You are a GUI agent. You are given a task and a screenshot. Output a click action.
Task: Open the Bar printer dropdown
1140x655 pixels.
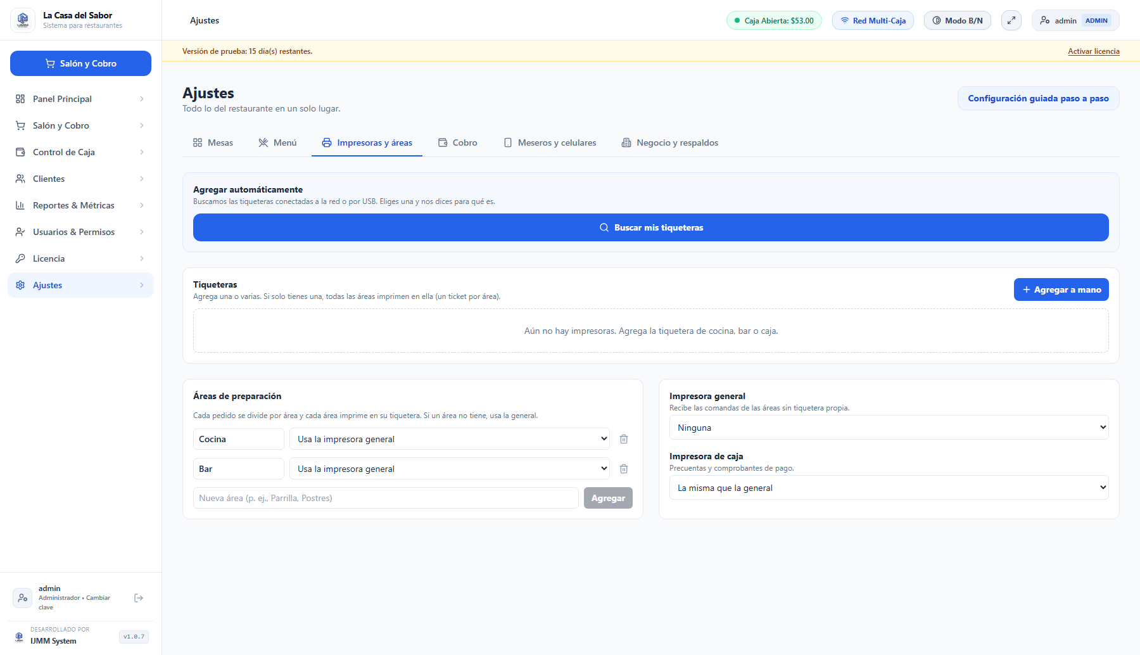coord(450,469)
